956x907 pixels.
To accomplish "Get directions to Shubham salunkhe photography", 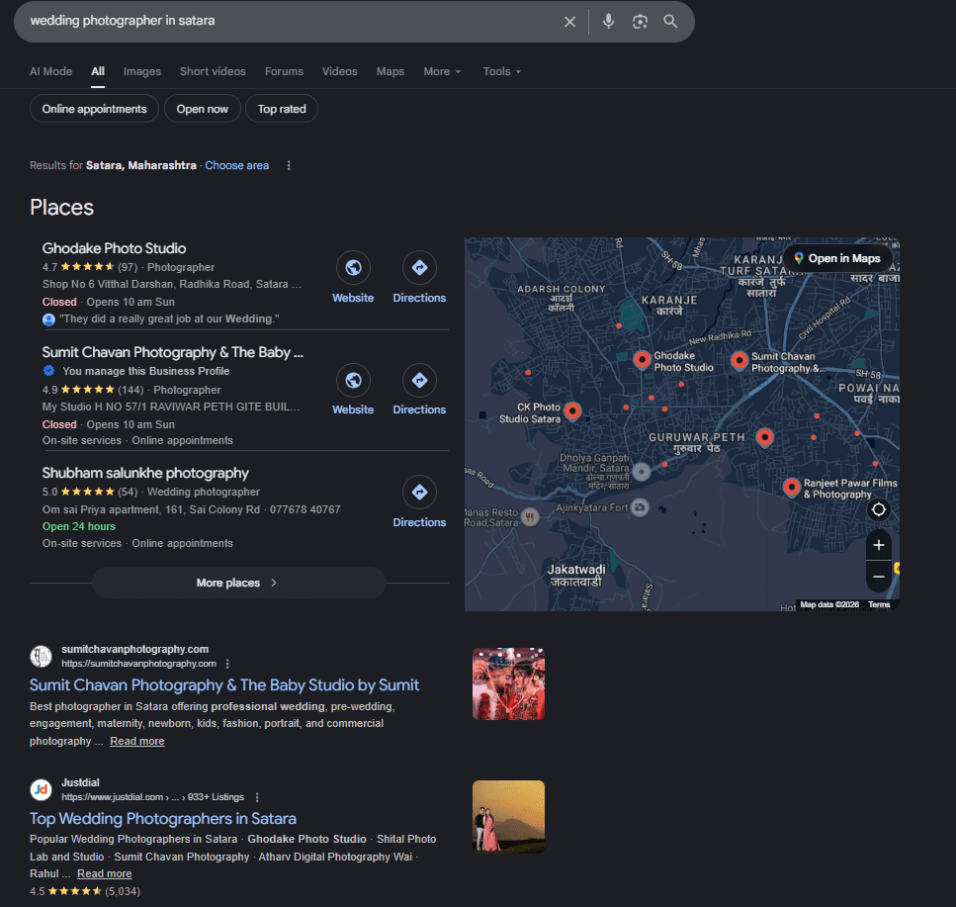I will [419, 493].
